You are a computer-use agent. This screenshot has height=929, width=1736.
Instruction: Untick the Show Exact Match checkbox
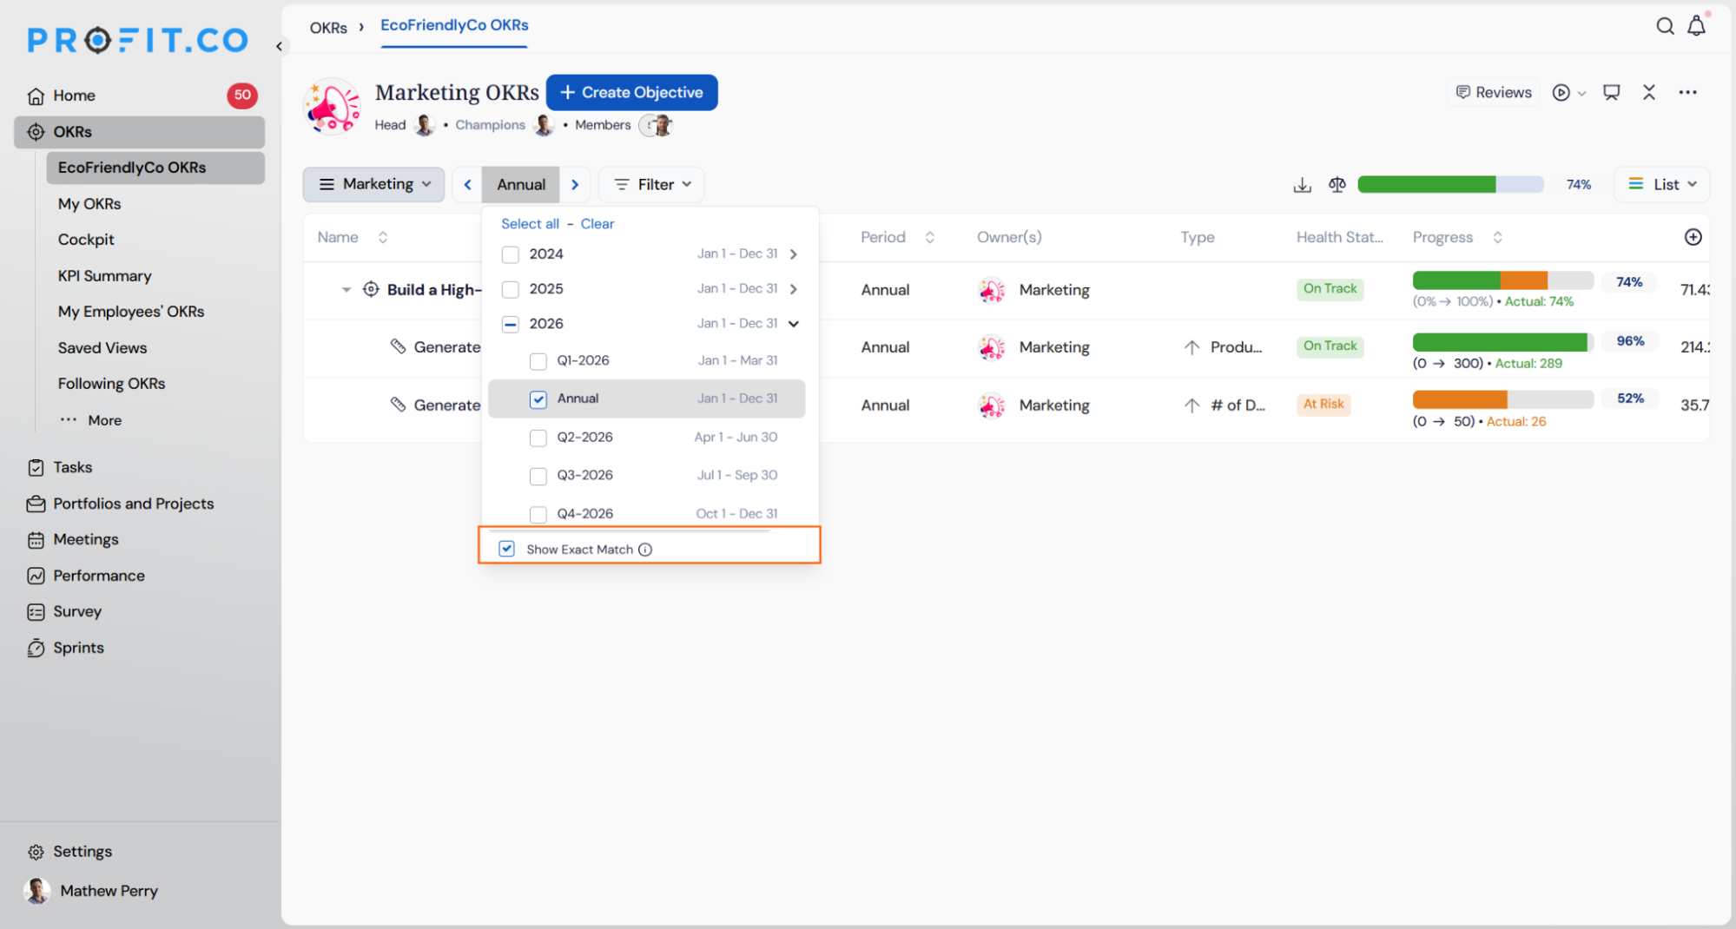point(507,549)
